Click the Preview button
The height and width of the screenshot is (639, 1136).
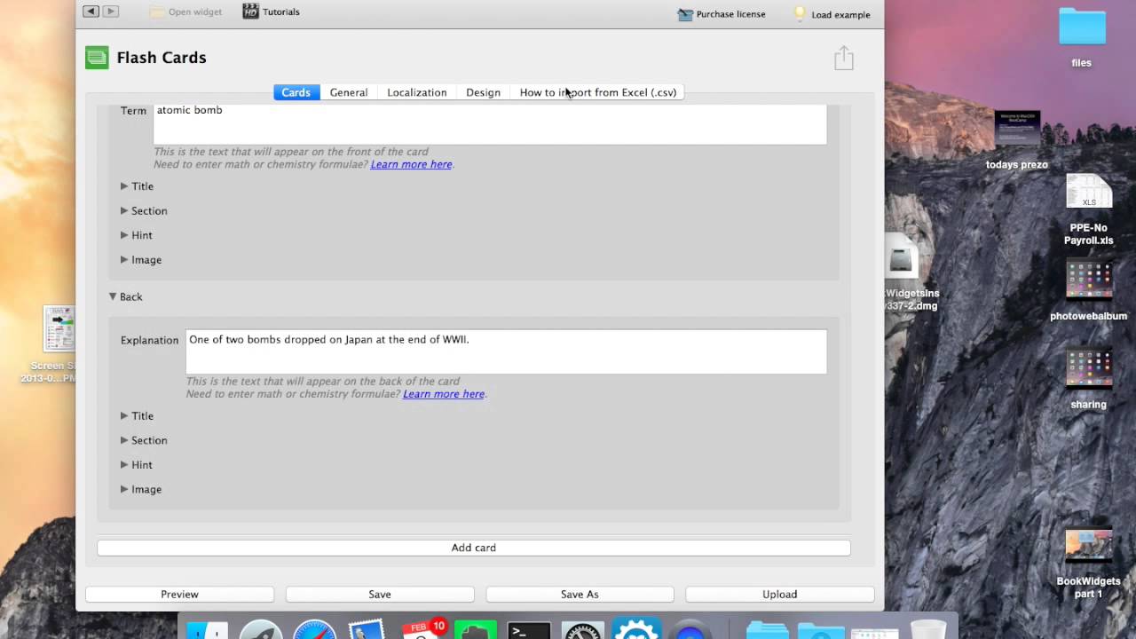click(x=179, y=594)
